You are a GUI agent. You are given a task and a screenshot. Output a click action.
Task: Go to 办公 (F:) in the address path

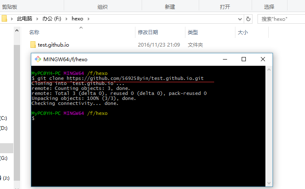[x=52, y=19]
